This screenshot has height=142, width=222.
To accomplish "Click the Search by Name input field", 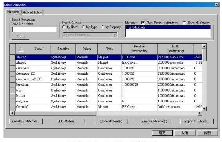I will pyautogui.click(x=35, y=30).
